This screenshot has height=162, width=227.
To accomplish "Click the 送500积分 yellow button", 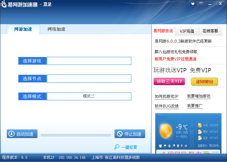I will pyautogui.click(x=204, y=82).
